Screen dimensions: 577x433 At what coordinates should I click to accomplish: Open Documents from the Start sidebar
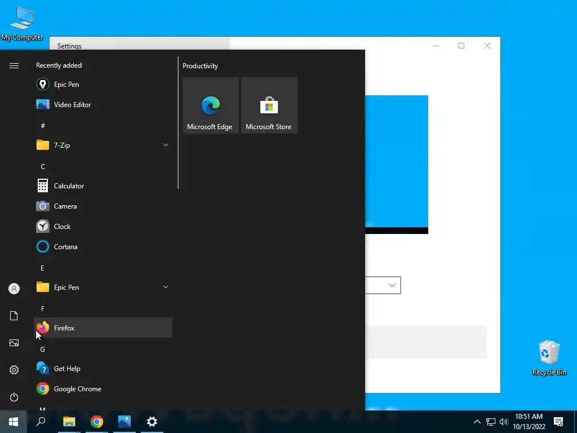tap(14, 316)
